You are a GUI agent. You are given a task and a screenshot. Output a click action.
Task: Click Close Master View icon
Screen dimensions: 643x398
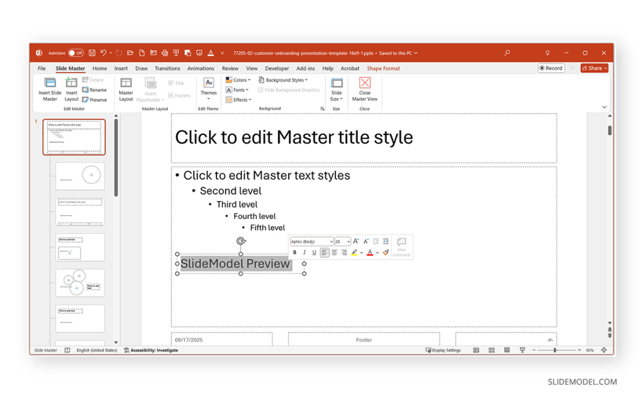point(365,83)
